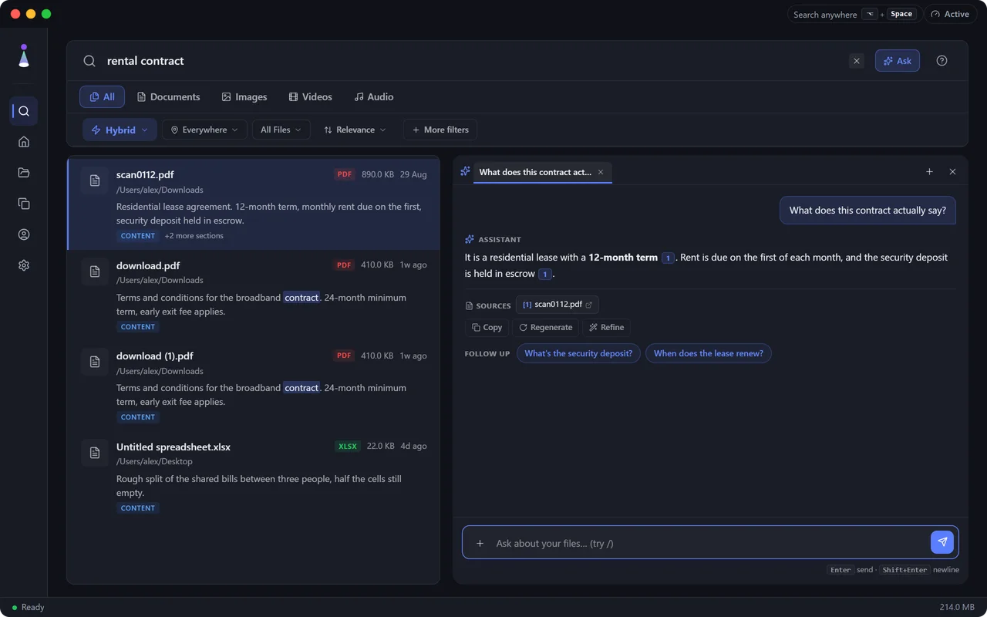The height and width of the screenshot is (617, 987).
Task: Open Untitled spreadsheet.xlsx result
Action: [x=254, y=476]
